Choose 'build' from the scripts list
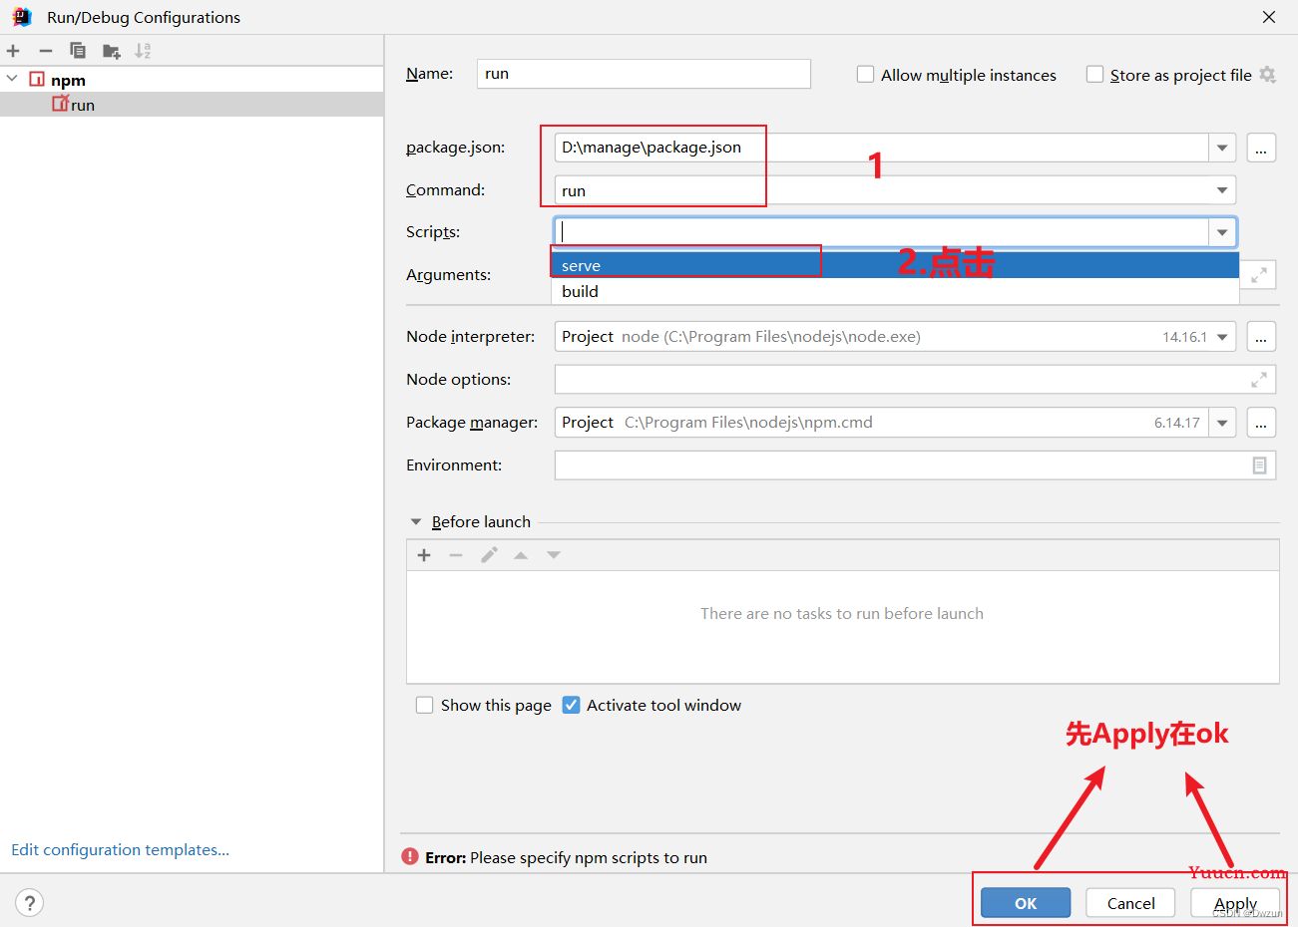Viewport: 1298px width, 927px height. tap(895, 291)
